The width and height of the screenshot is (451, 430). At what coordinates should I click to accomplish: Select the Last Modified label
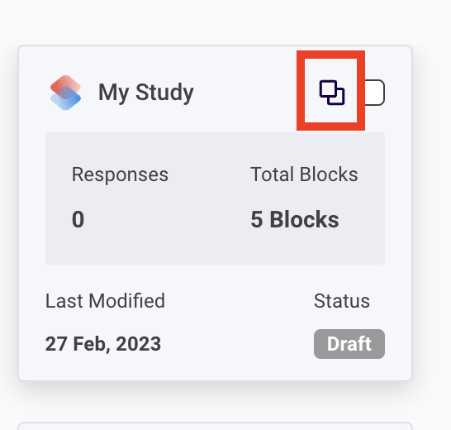coord(105,301)
